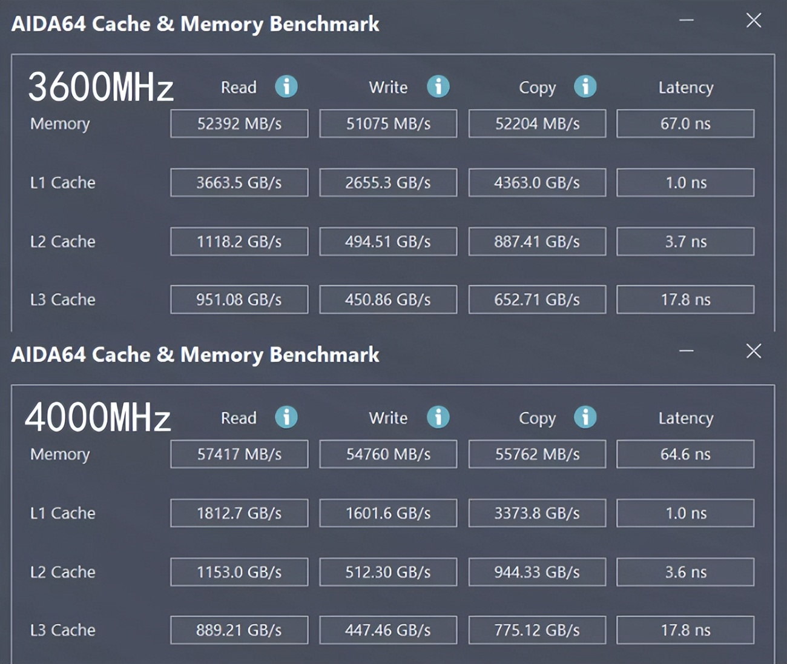Click the 652.71 GB/s L3 copy field
Screen dimensions: 787x664
537,300
